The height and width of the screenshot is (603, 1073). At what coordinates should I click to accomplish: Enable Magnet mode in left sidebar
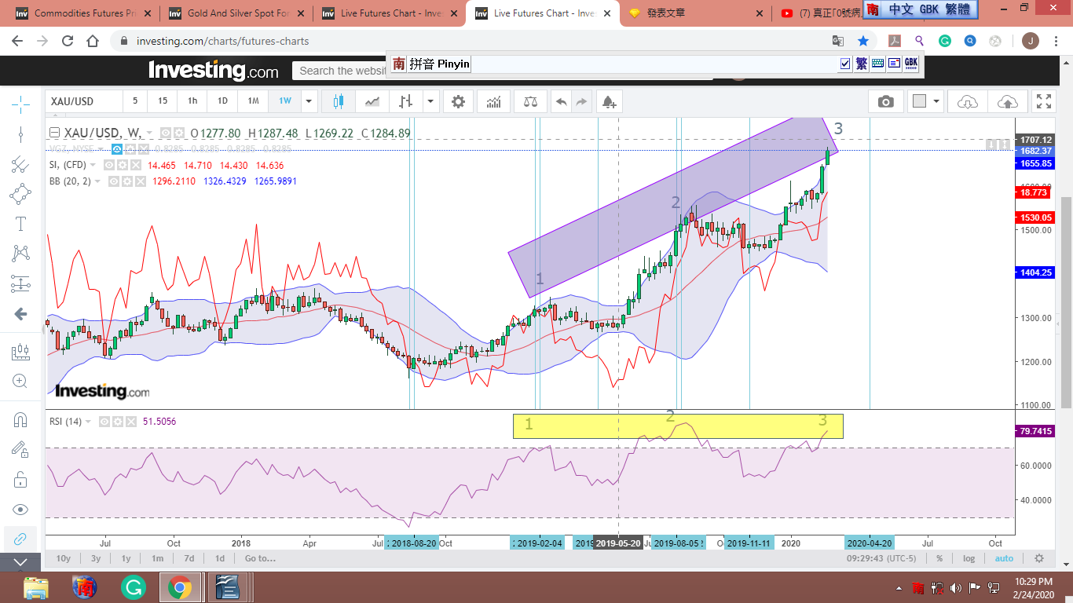[x=20, y=419]
